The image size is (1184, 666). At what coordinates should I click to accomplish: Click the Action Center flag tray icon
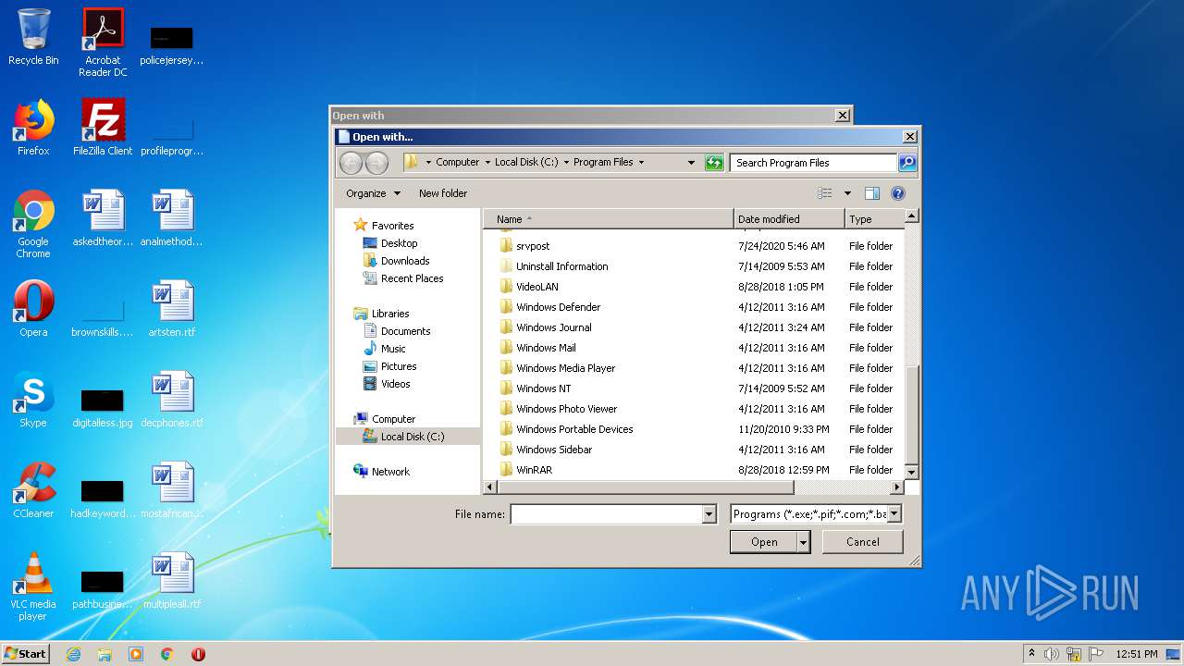[1096, 654]
